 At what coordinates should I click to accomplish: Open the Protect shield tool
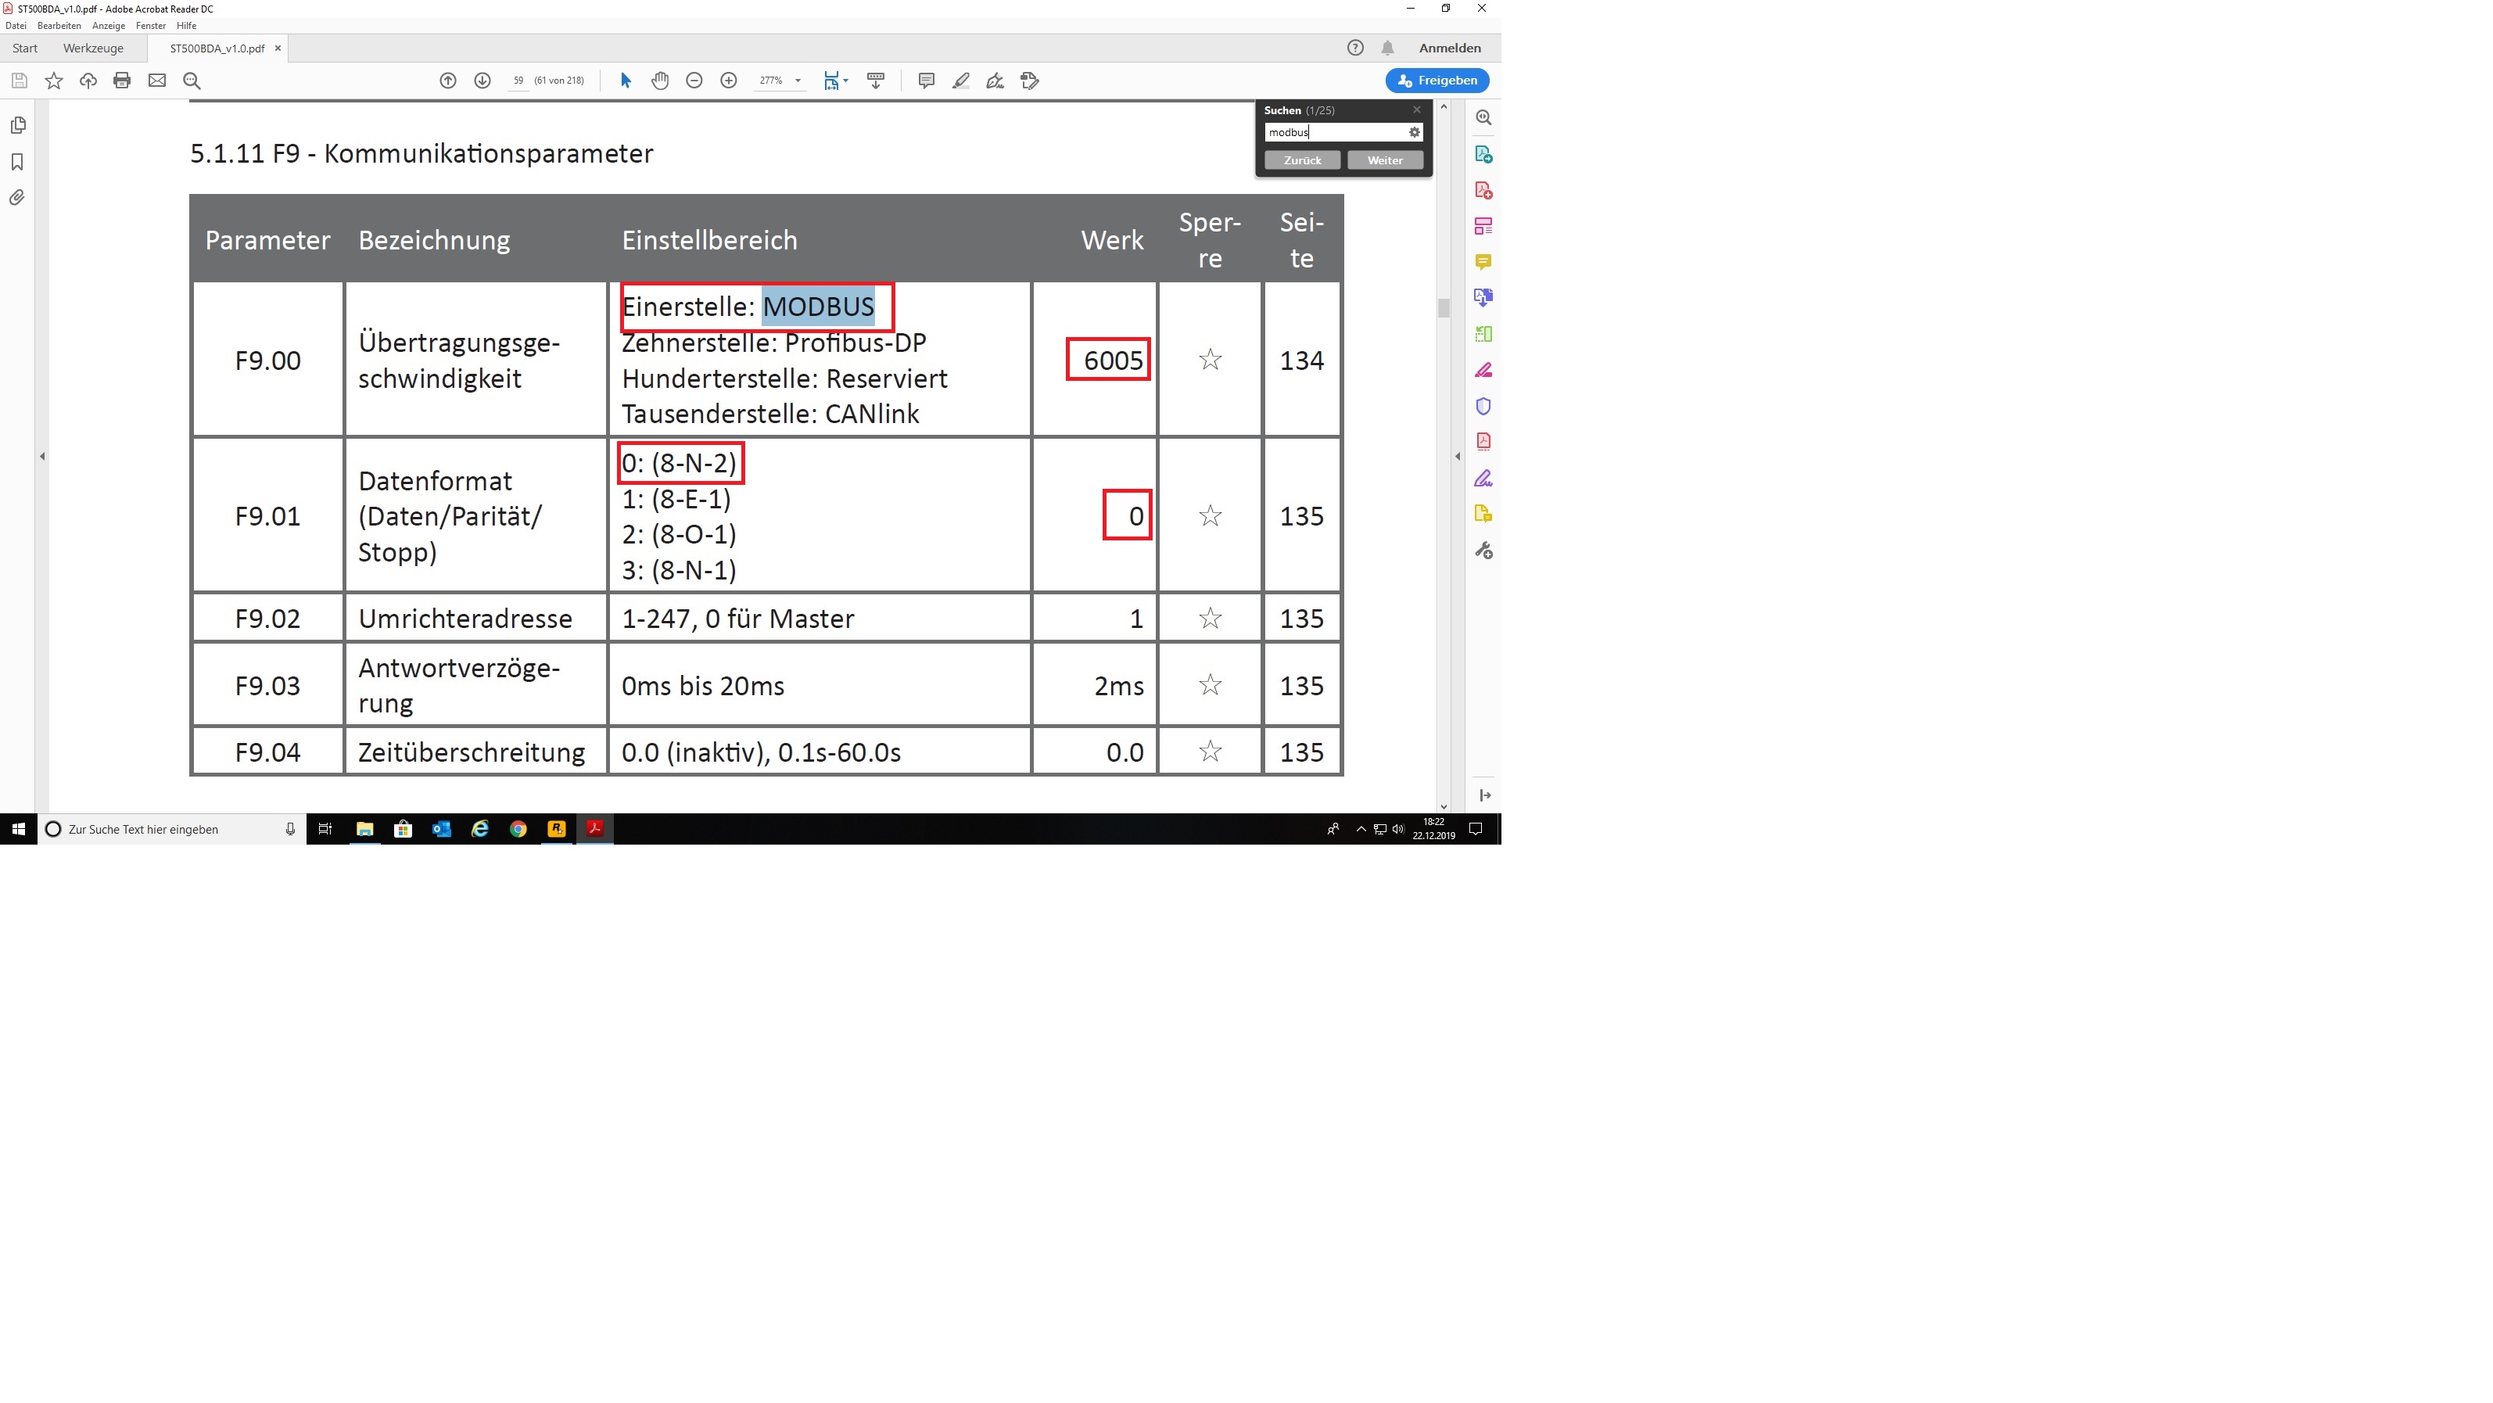(x=1483, y=405)
